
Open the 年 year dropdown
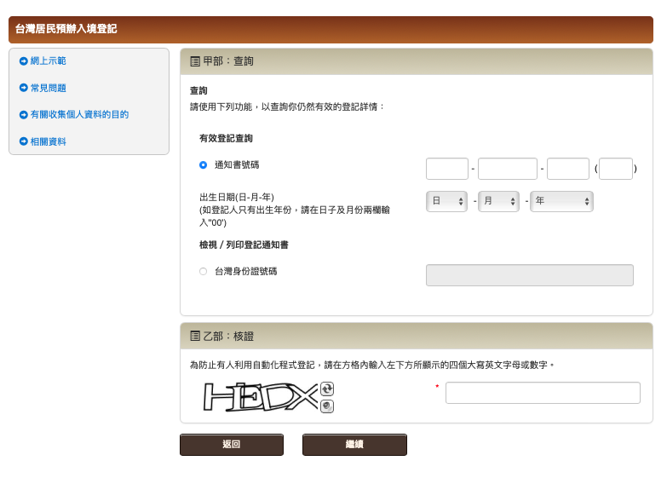561,201
